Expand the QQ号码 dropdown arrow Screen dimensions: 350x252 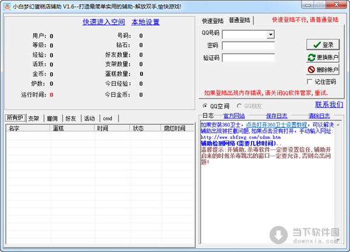tap(271, 34)
